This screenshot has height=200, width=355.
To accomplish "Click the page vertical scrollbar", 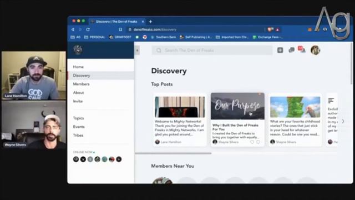I will point(351,63).
